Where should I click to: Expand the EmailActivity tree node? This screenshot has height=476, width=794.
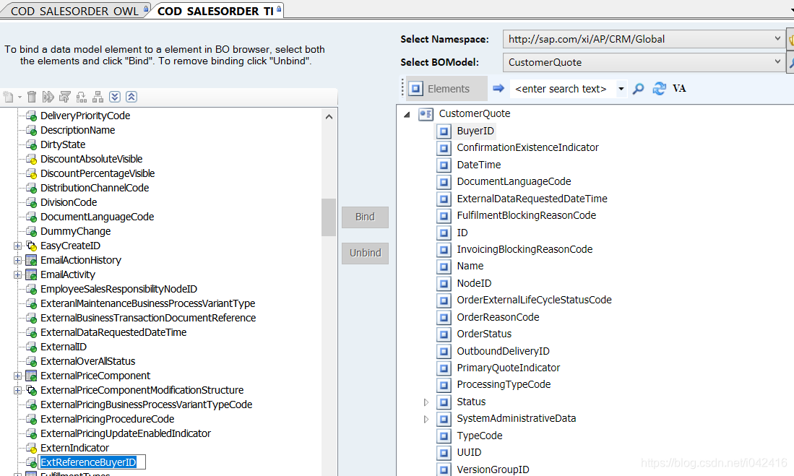(18, 275)
